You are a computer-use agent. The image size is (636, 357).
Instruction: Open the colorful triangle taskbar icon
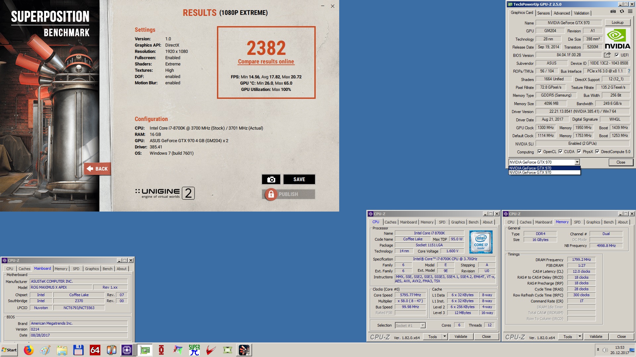point(178,350)
